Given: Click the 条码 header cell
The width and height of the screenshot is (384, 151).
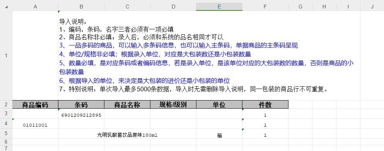Looking at the screenshot, I should pyautogui.click(x=81, y=105).
